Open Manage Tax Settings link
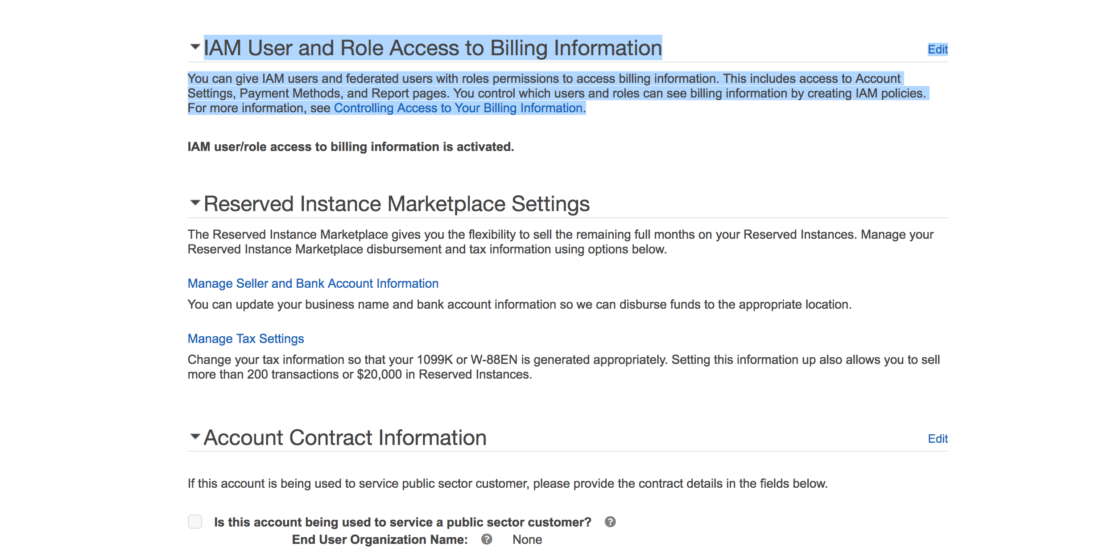 pyautogui.click(x=245, y=339)
